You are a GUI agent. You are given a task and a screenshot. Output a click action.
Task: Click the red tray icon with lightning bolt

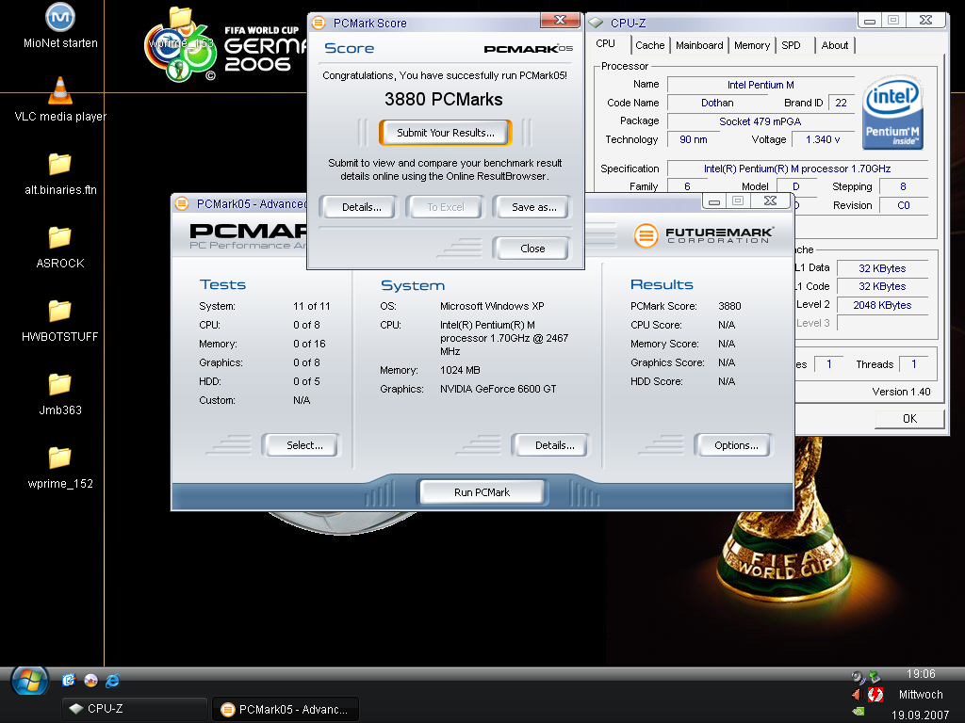(875, 695)
